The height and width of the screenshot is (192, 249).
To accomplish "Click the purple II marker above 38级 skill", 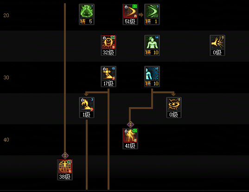I will click(65, 155).
